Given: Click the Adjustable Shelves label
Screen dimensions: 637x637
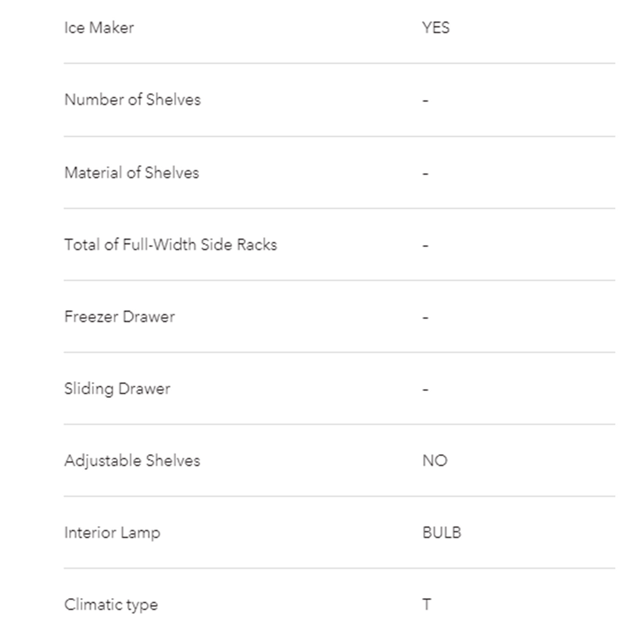Looking at the screenshot, I should [x=132, y=461].
